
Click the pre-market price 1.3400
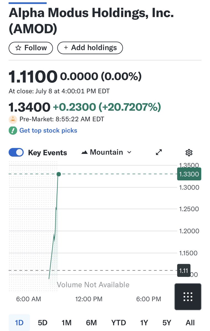tap(30, 107)
